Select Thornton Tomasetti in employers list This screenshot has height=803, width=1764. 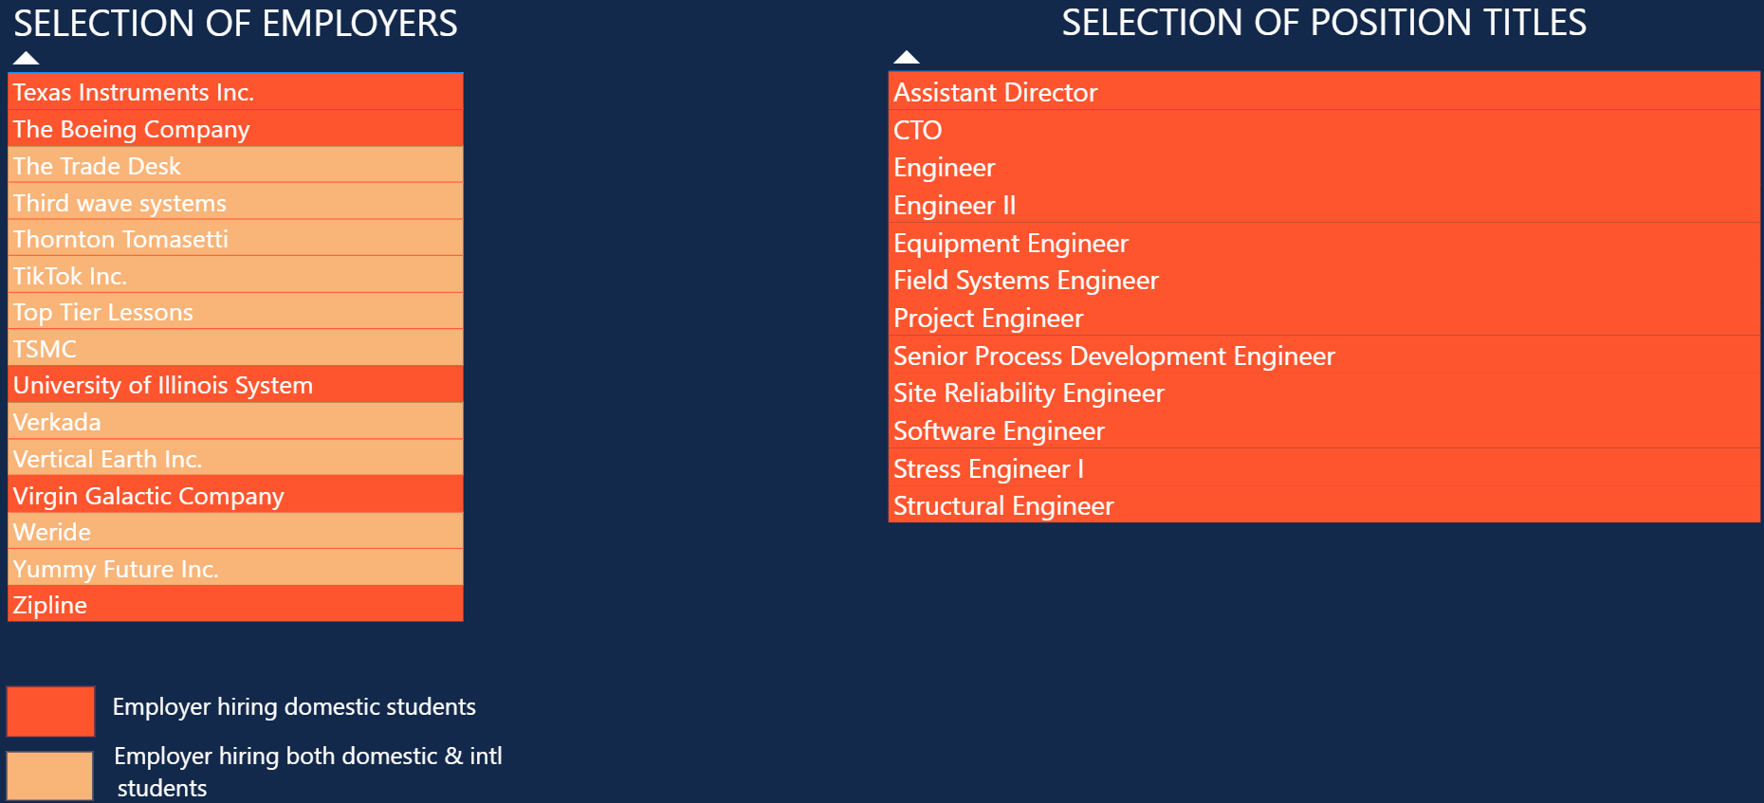pyautogui.click(x=235, y=239)
